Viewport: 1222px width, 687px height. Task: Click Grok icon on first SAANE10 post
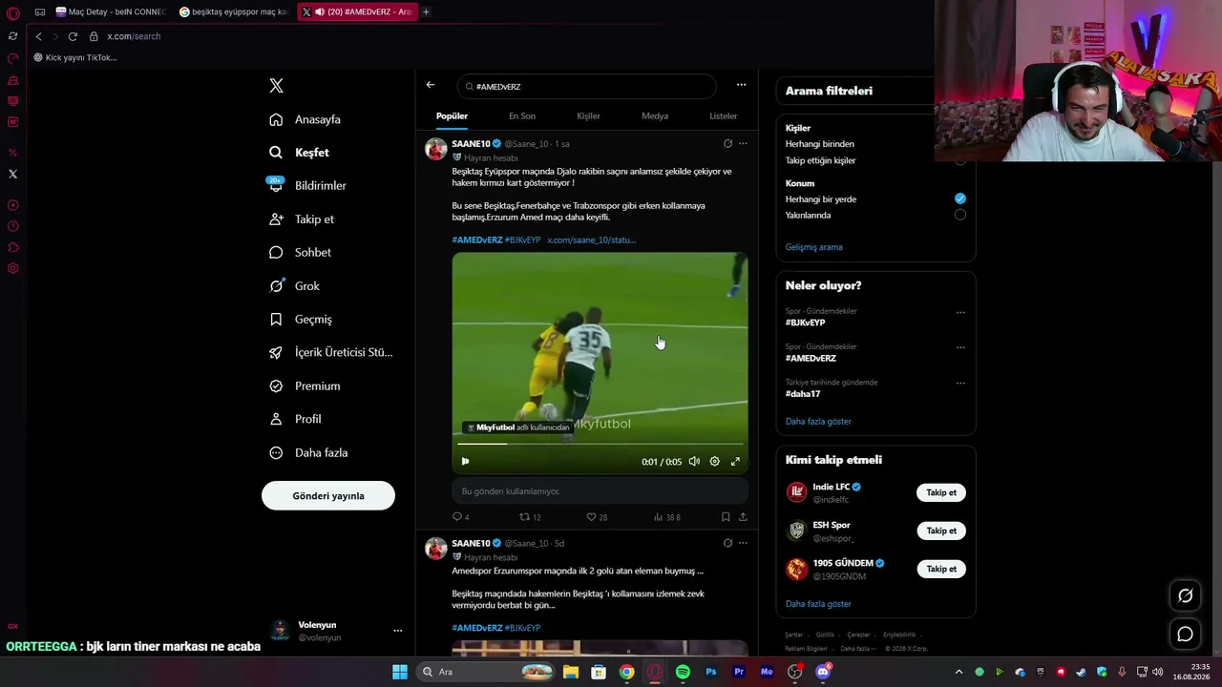(x=727, y=144)
